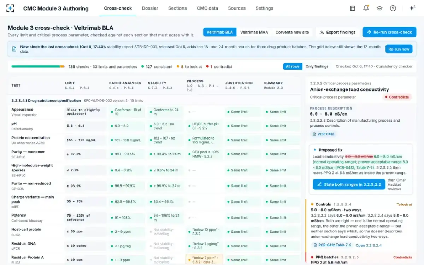
Task: Show All rows in the grid
Action: (293, 66)
